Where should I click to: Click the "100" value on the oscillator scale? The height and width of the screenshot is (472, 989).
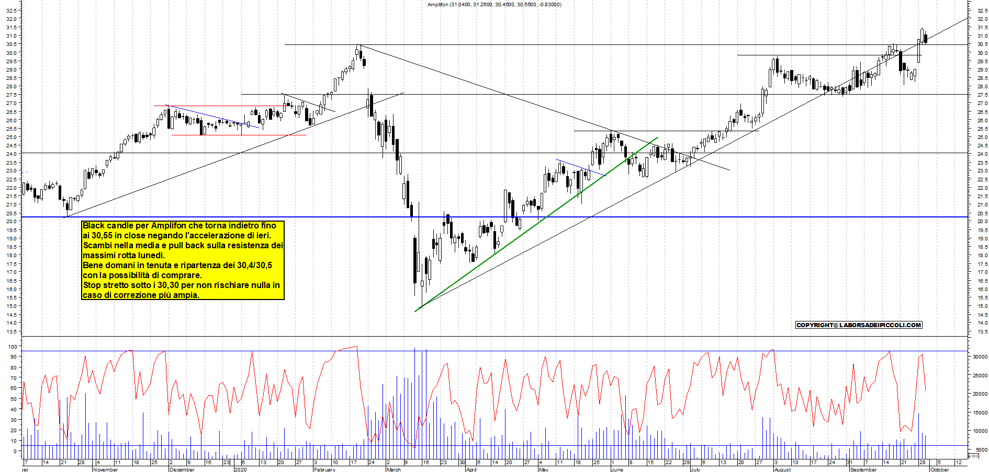point(12,347)
